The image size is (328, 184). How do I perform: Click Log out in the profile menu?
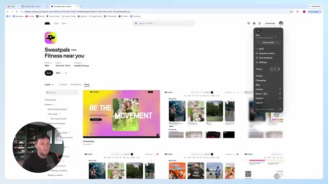click(x=259, y=103)
